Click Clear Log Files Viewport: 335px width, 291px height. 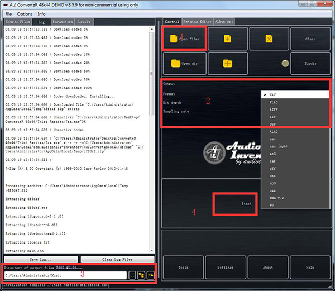tap(117, 259)
